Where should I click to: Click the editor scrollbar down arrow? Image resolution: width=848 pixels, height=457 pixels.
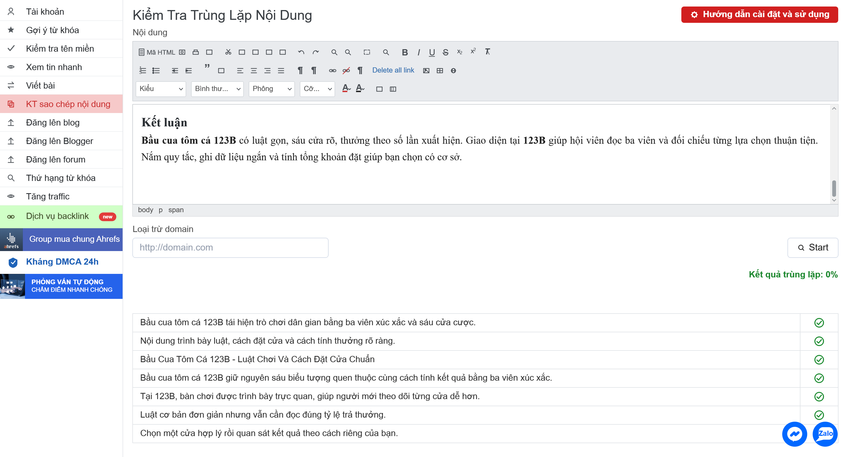[834, 200]
